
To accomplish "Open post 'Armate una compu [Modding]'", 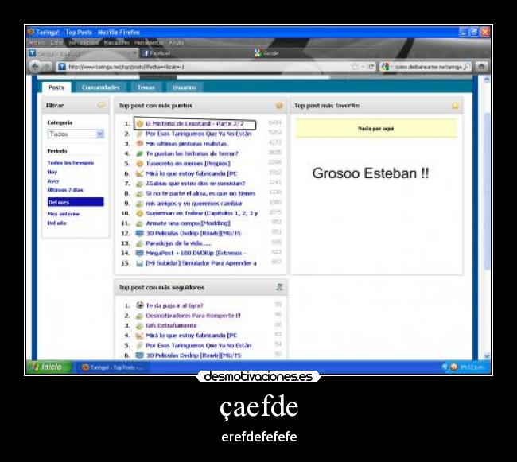I will point(188,223).
